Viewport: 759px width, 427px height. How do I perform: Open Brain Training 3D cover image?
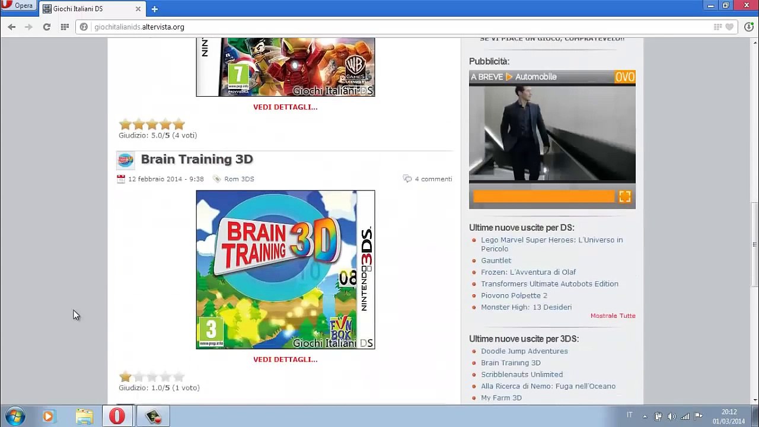285,269
